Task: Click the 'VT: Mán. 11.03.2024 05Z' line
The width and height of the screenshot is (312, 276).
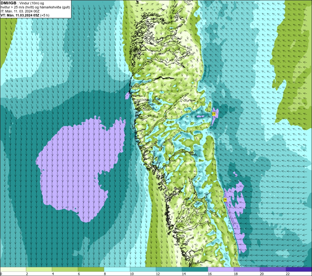Action: click(20, 15)
